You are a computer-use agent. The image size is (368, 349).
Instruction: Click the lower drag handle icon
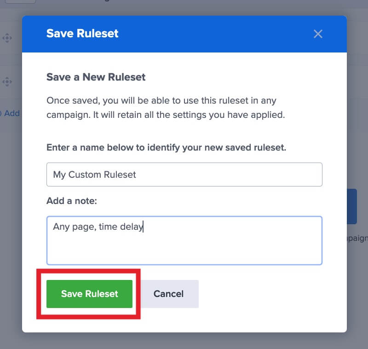coord(7,82)
